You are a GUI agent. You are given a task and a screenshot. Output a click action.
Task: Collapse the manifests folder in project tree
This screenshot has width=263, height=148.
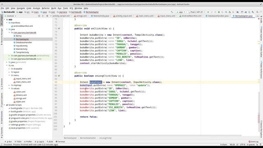pos(7,23)
